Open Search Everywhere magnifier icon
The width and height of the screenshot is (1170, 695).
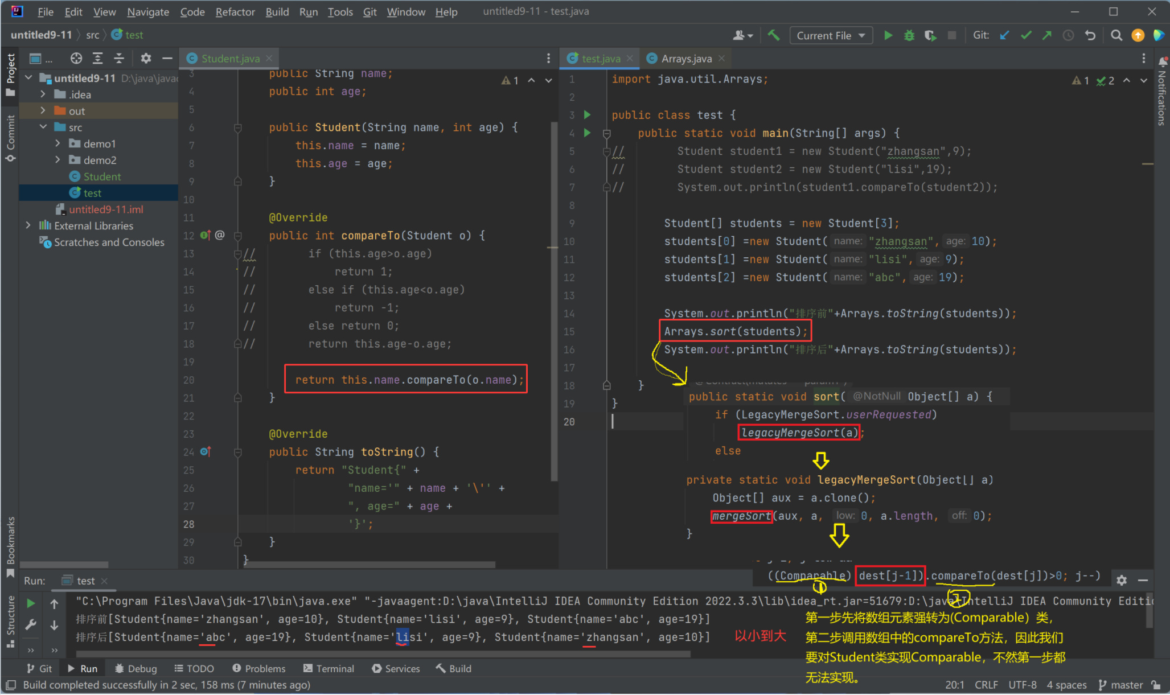1116,35
